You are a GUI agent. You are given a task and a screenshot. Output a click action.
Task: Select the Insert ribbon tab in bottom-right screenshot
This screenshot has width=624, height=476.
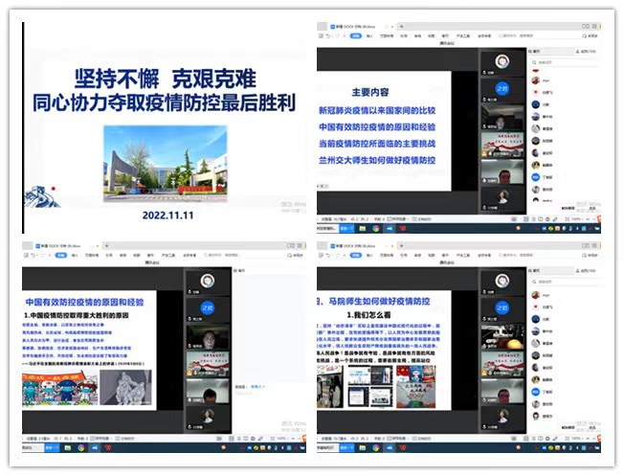click(369, 257)
